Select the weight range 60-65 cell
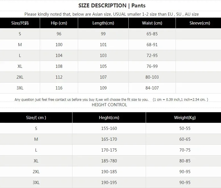Viewport: 221px width, 188px height. click(185, 139)
